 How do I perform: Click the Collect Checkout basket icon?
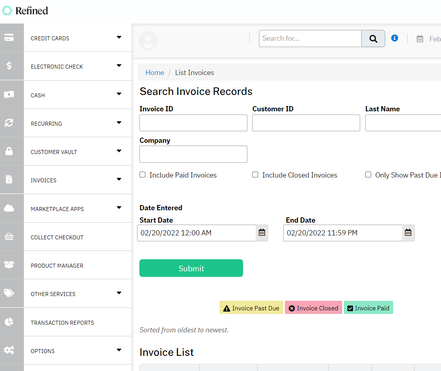9,236
